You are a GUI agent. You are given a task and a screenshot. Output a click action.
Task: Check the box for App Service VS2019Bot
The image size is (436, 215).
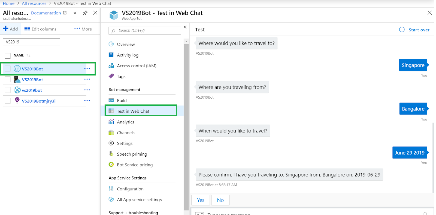(8, 79)
